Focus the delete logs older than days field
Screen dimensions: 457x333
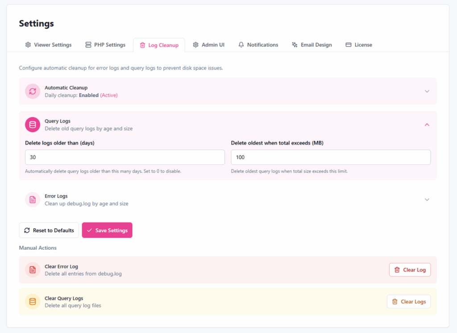[125, 157]
